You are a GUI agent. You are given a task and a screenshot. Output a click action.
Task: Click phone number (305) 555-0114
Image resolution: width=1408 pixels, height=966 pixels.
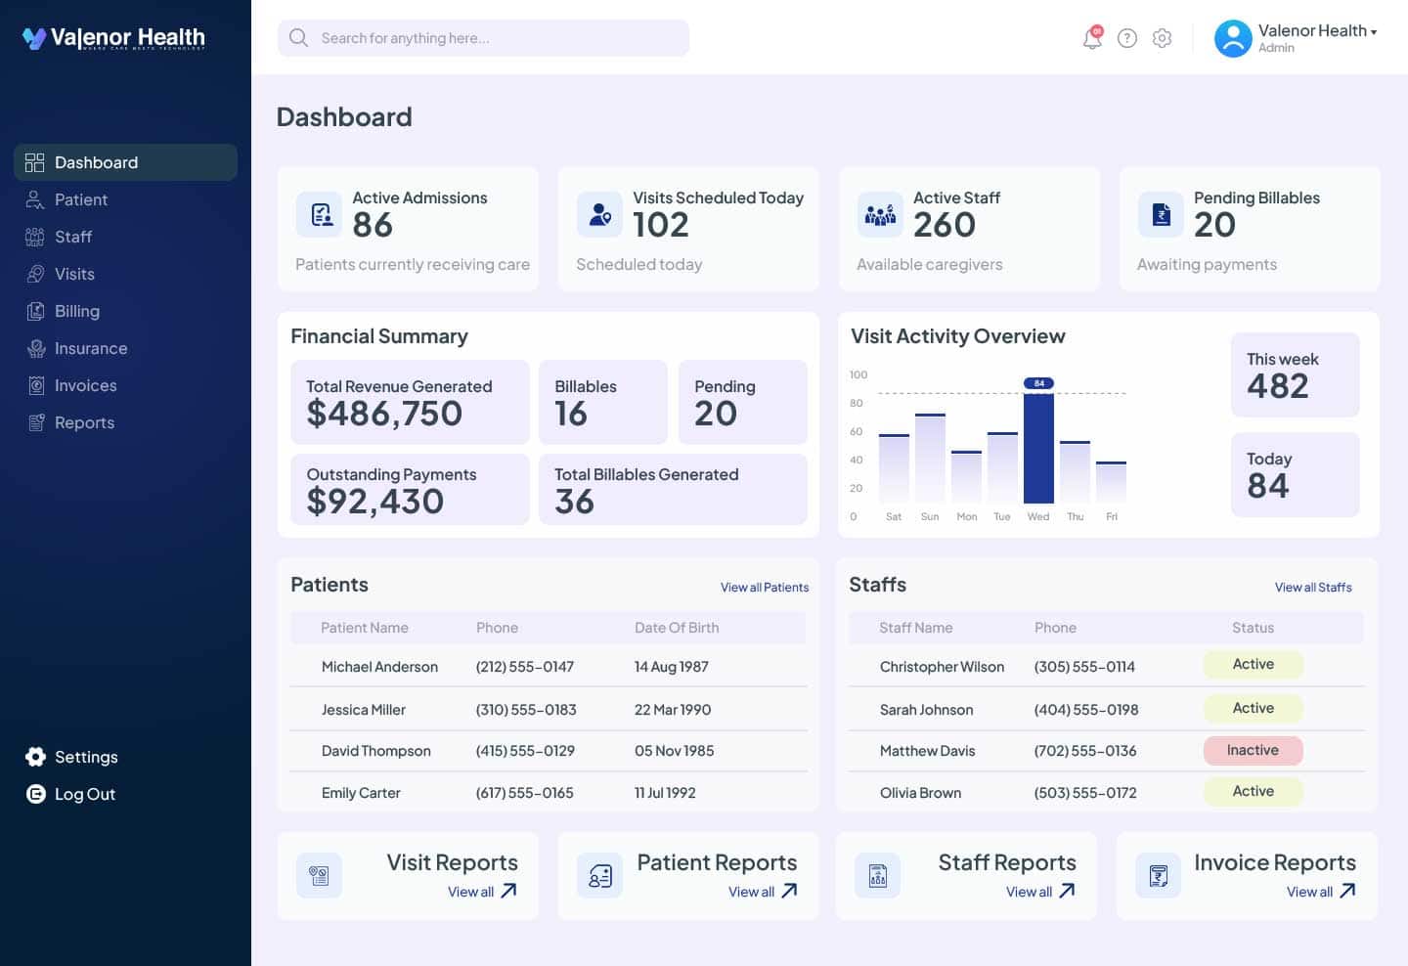coord(1084,667)
